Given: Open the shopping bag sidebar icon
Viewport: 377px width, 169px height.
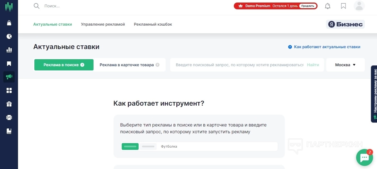Looking at the screenshot, I should tap(9, 23).
